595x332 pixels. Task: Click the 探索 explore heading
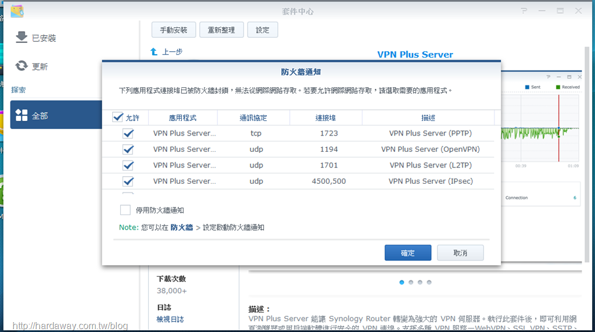(18, 90)
